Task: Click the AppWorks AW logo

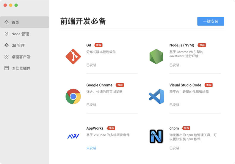Action: click(x=73, y=136)
